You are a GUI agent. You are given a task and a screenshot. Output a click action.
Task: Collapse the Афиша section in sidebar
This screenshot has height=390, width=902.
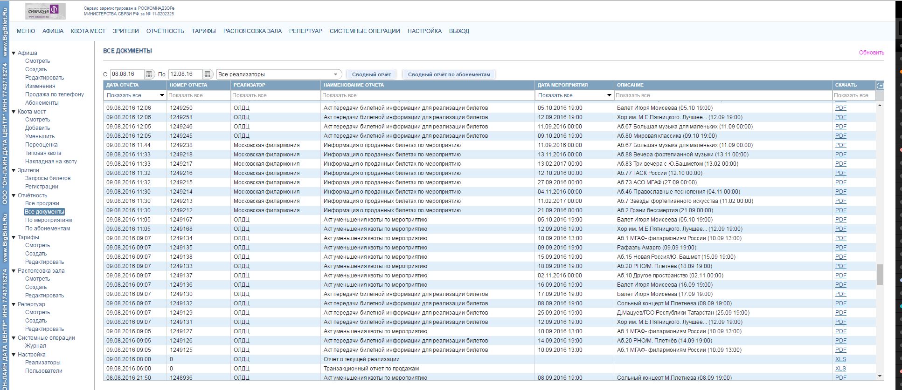click(x=14, y=53)
